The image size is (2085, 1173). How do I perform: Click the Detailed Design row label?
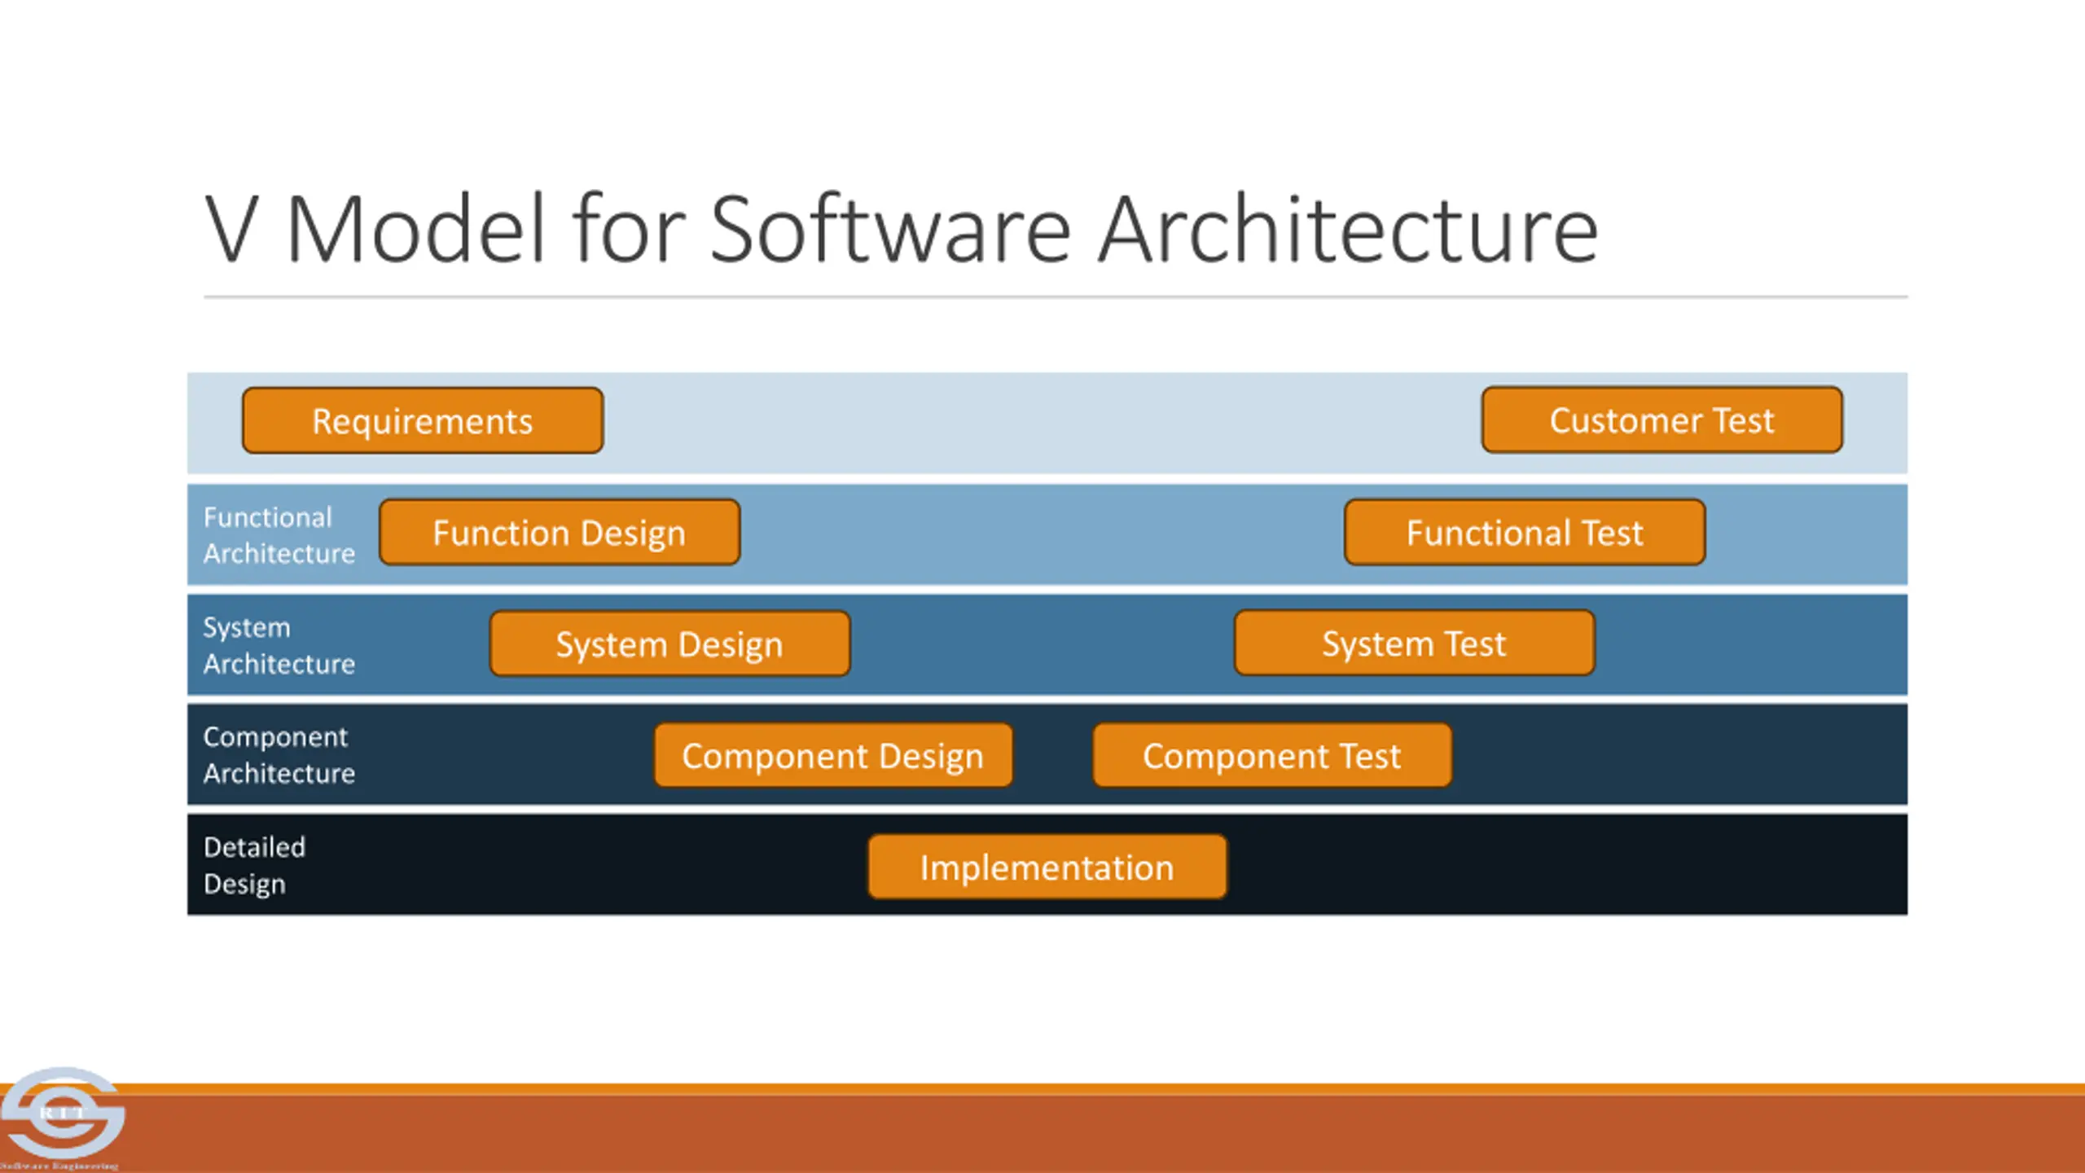click(x=254, y=865)
